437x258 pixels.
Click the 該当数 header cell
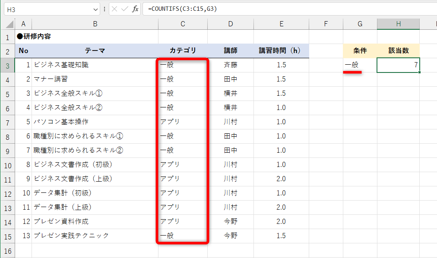point(398,50)
